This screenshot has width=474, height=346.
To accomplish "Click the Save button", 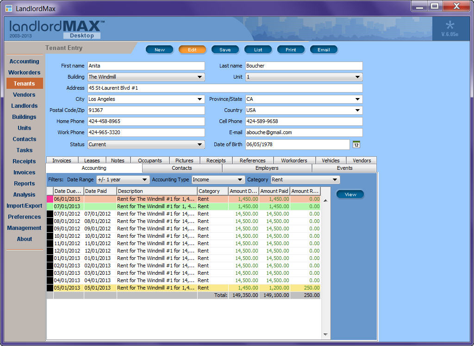I will tap(225, 49).
